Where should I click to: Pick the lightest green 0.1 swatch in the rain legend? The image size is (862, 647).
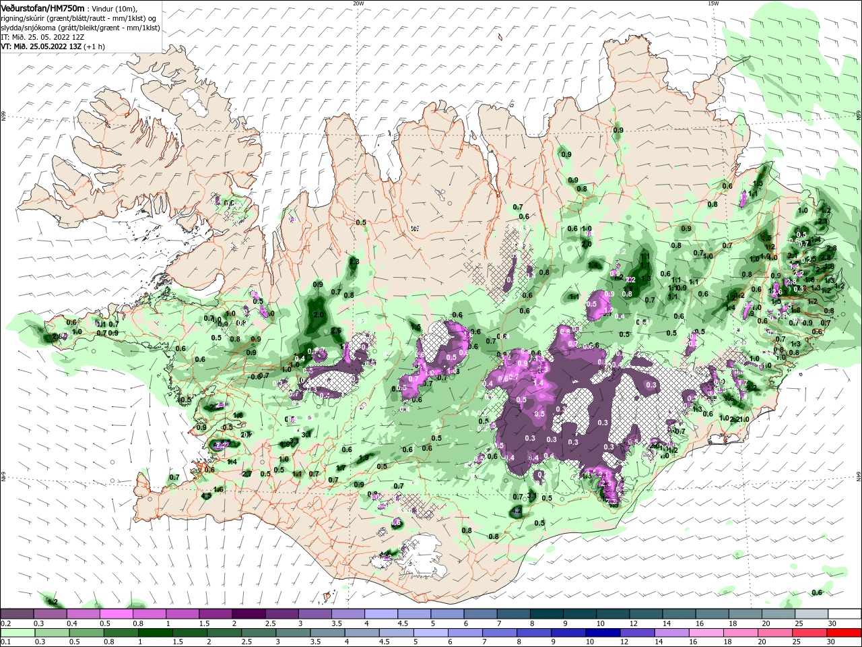coord(17,633)
